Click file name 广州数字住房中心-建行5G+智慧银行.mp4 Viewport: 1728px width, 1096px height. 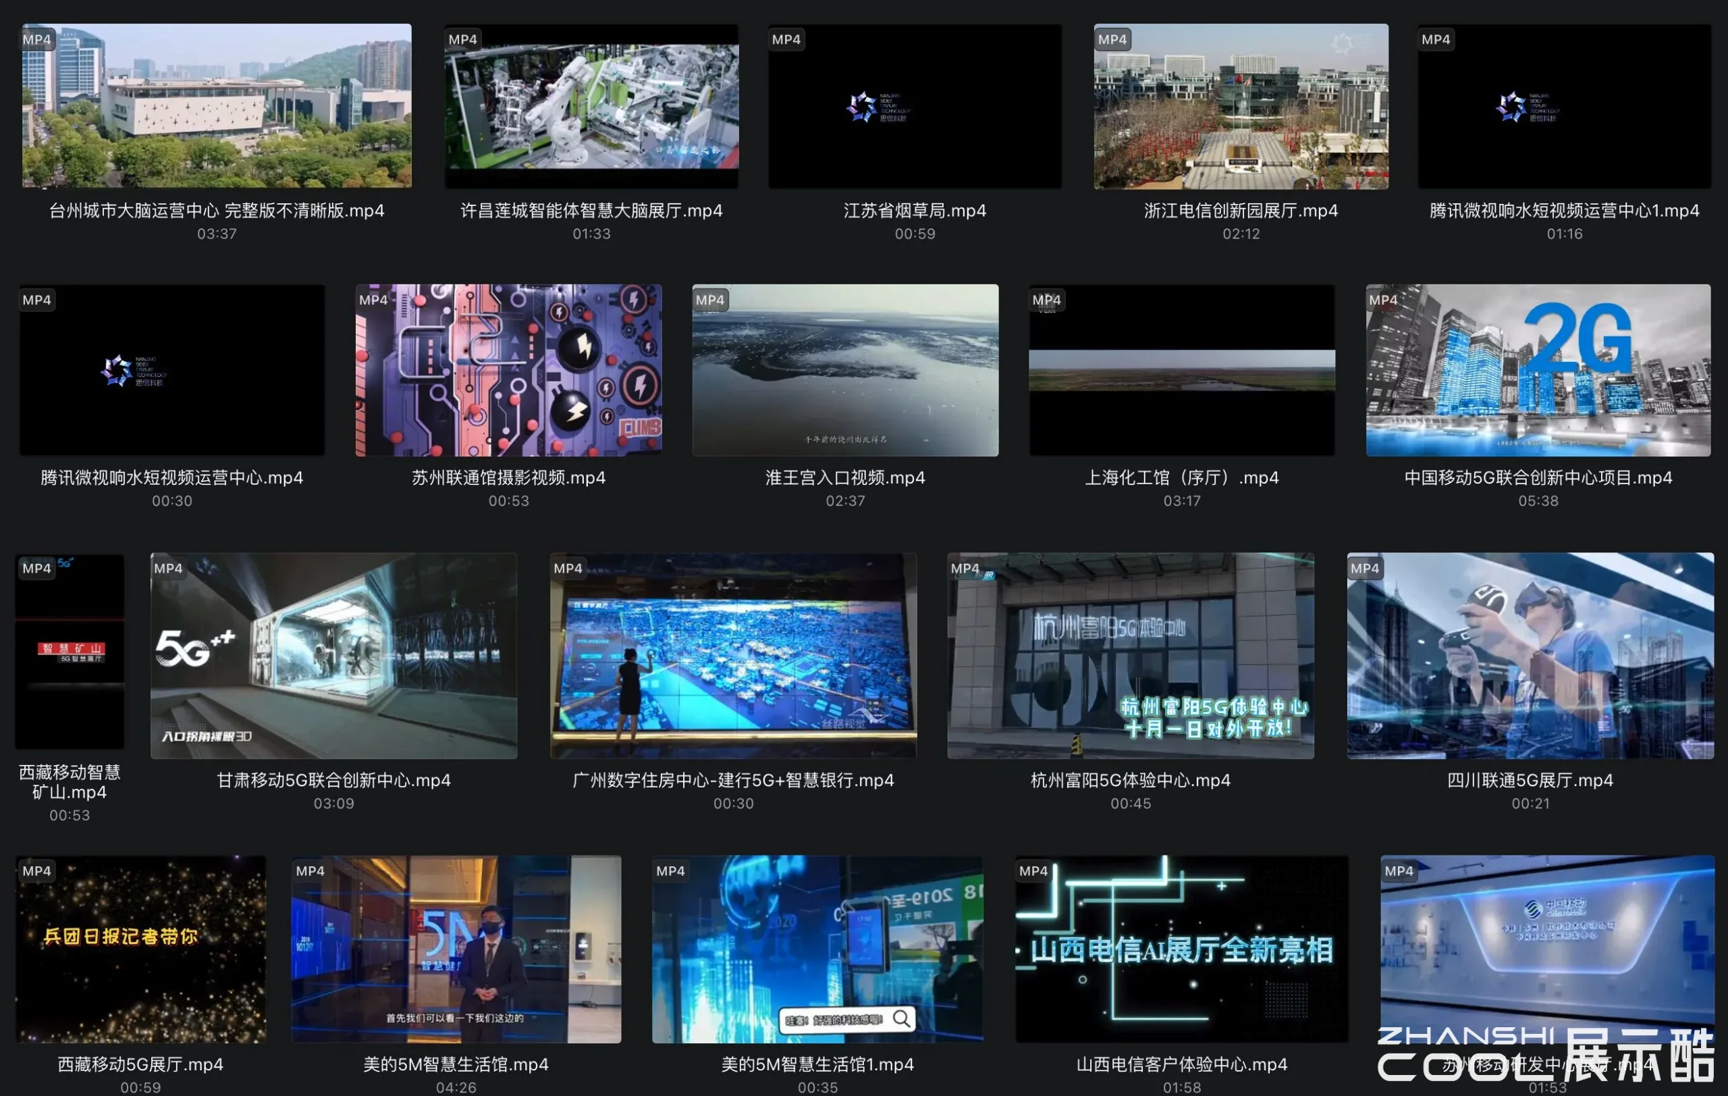(734, 780)
